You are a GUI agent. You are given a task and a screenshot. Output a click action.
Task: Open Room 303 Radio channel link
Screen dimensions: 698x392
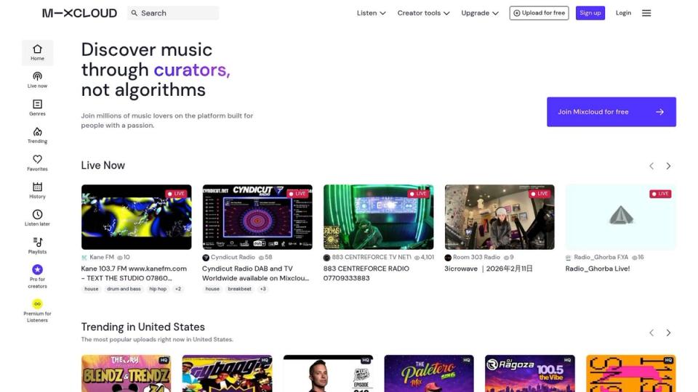[x=476, y=257]
